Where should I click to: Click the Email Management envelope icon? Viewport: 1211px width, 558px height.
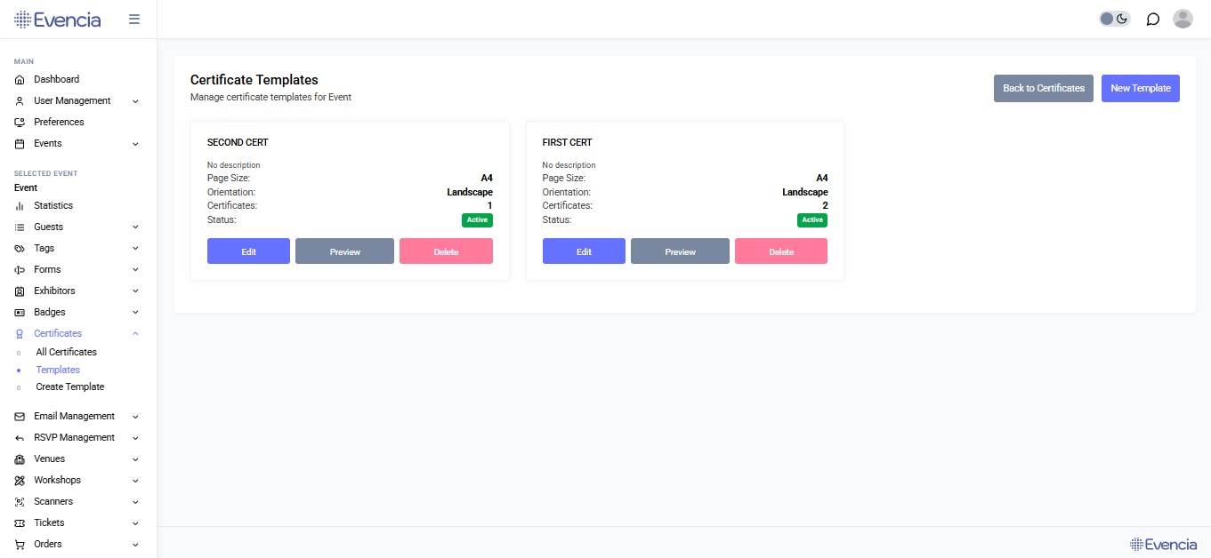pyautogui.click(x=19, y=416)
